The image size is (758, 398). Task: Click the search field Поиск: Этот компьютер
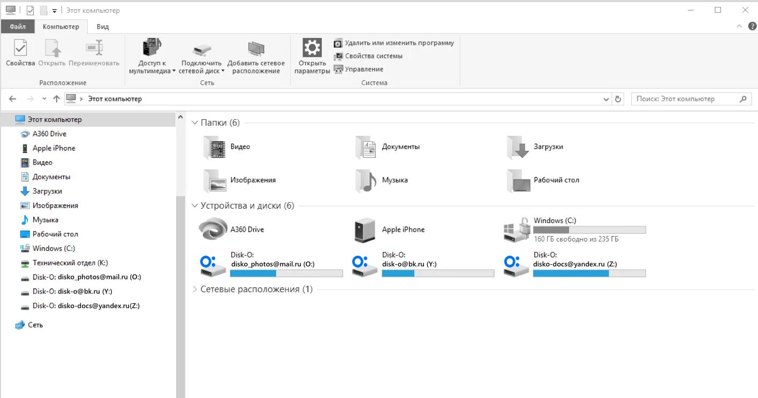tap(692, 99)
